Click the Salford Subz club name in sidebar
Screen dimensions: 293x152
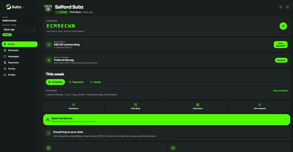pyautogui.click(x=9, y=20)
